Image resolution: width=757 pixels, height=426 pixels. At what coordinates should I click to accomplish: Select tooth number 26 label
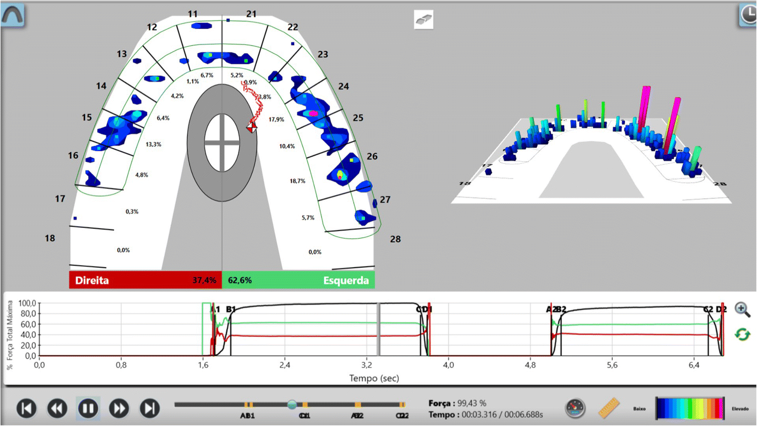[372, 156]
